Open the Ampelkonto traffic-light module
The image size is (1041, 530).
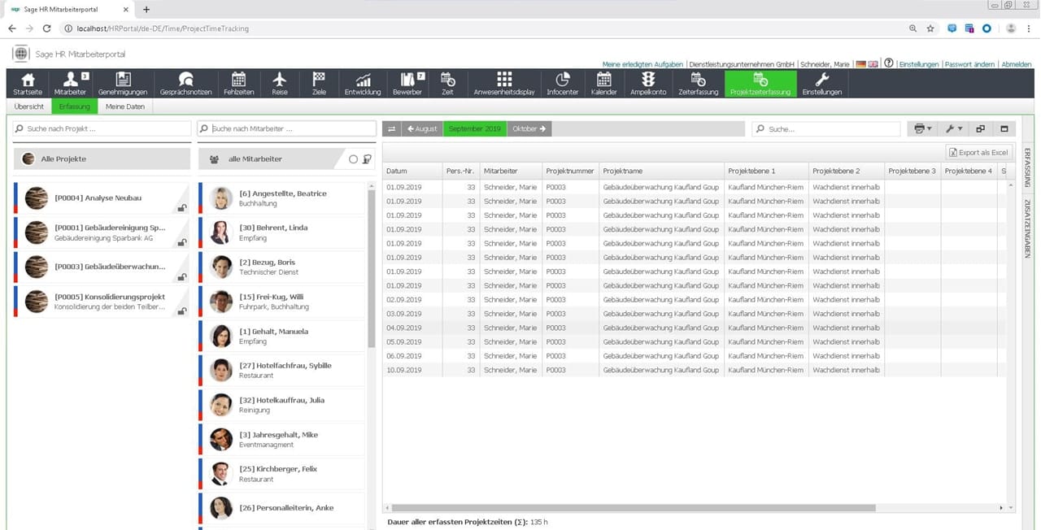[648, 84]
